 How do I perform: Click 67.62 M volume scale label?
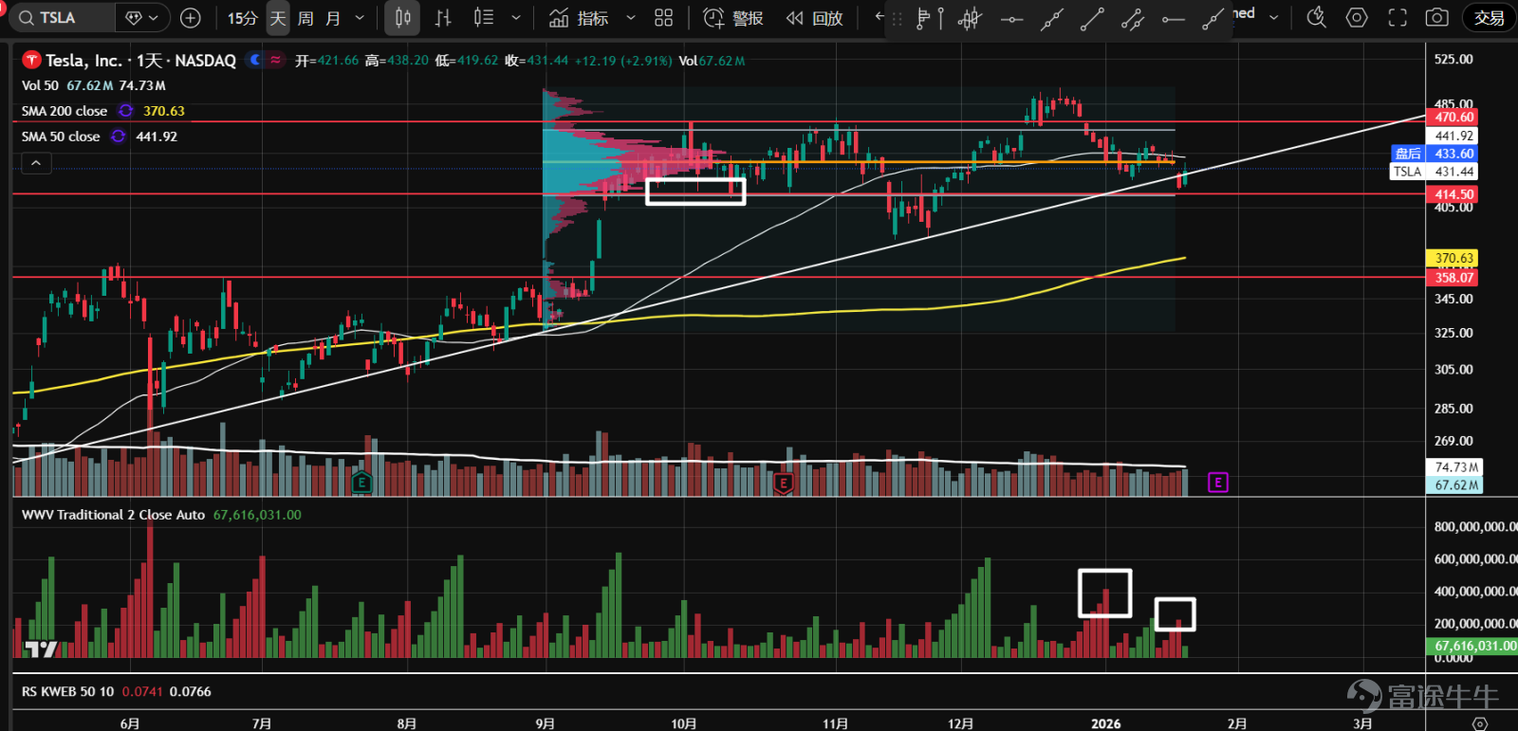[x=1455, y=485]
